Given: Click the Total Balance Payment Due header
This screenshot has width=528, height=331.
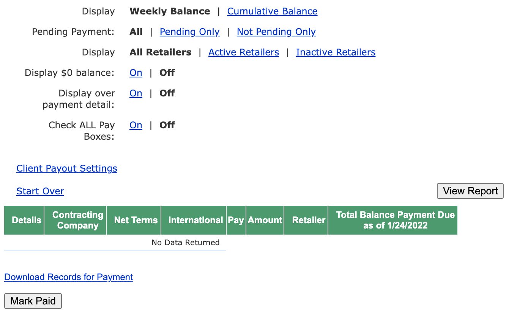Looking at the screenshot, I should pyautogui.click(x=395, y=220).
